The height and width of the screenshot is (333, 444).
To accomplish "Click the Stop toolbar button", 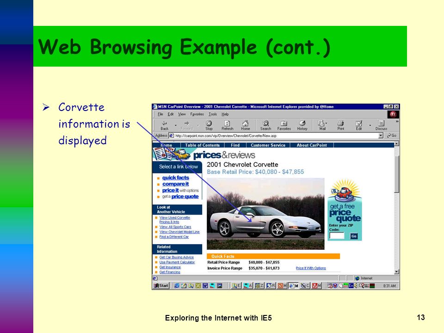I will [209, 125].
